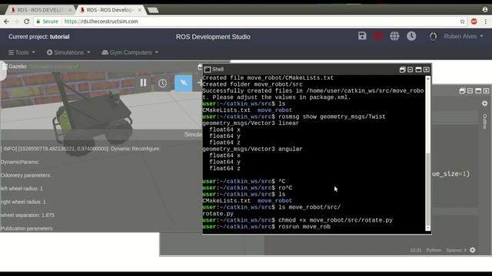The width and height of the screenshot is (492, 276).
Task: Close the Shell window
Action: point(427,70)
